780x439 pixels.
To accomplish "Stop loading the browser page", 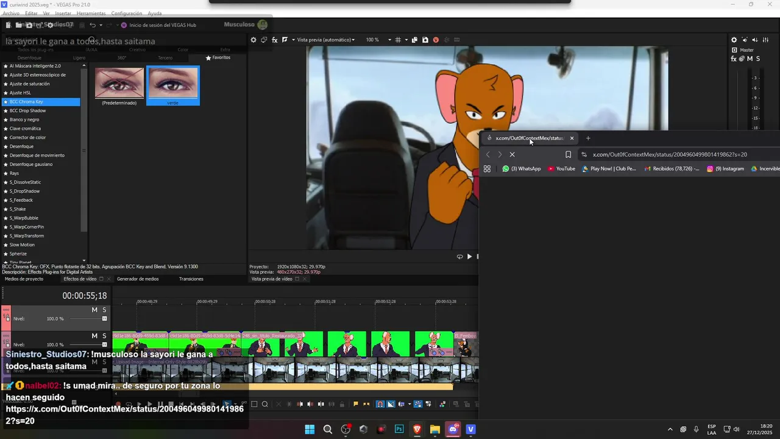I will [x=512, y=154].
